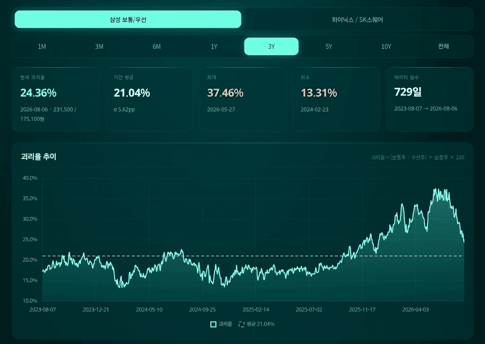Click the 2023-08-07 x-axis label
Screen dimensions: 485x344
tap(43, 310)
